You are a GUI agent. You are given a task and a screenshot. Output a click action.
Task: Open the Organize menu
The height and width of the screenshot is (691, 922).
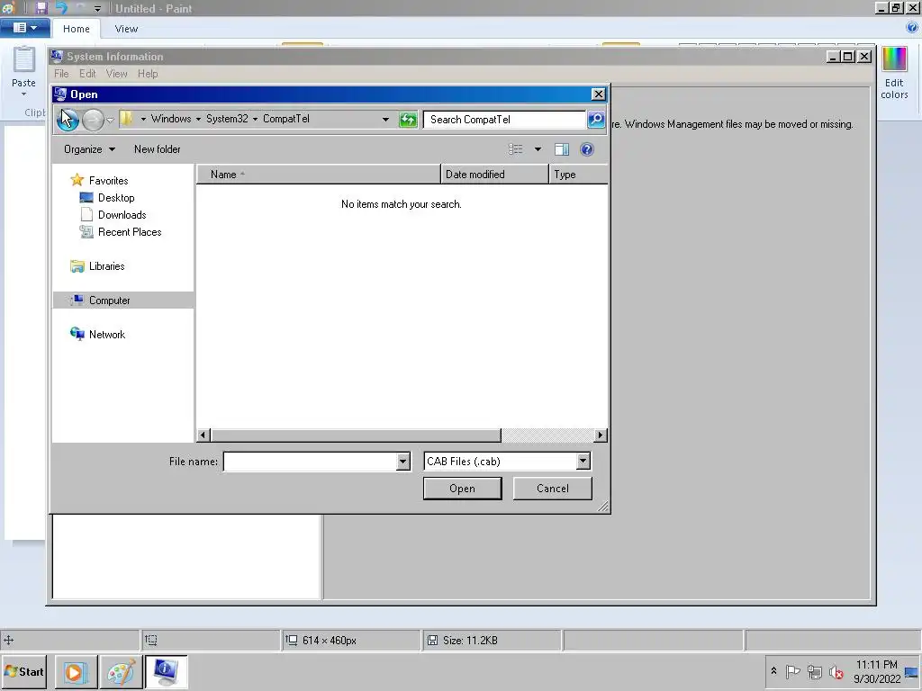[x=89, y=149]
